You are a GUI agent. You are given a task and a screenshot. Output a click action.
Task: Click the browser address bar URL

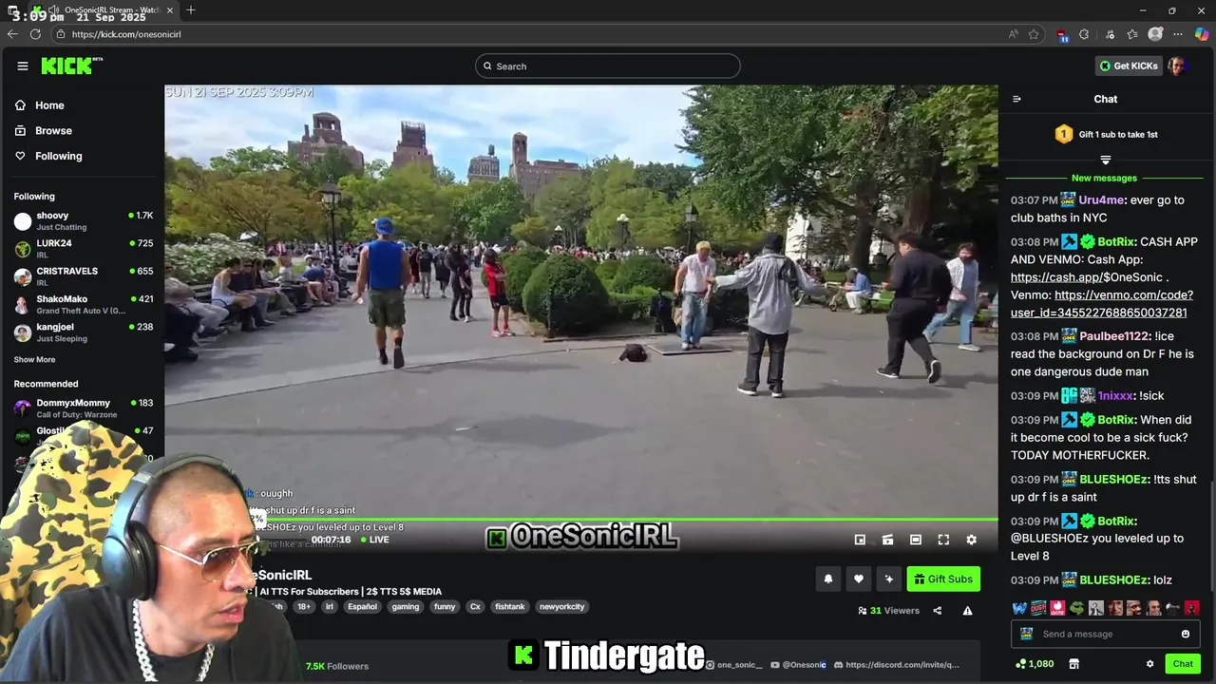126,34
